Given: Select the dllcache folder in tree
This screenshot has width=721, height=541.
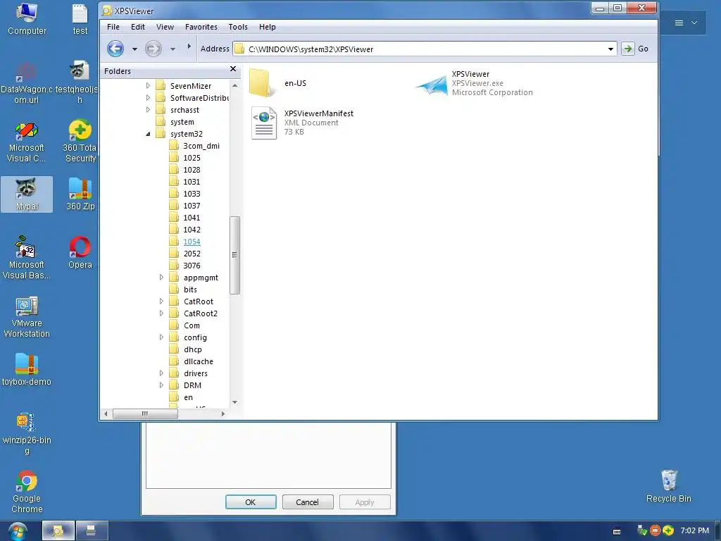Looking at the screenshot, I should 198,361.
